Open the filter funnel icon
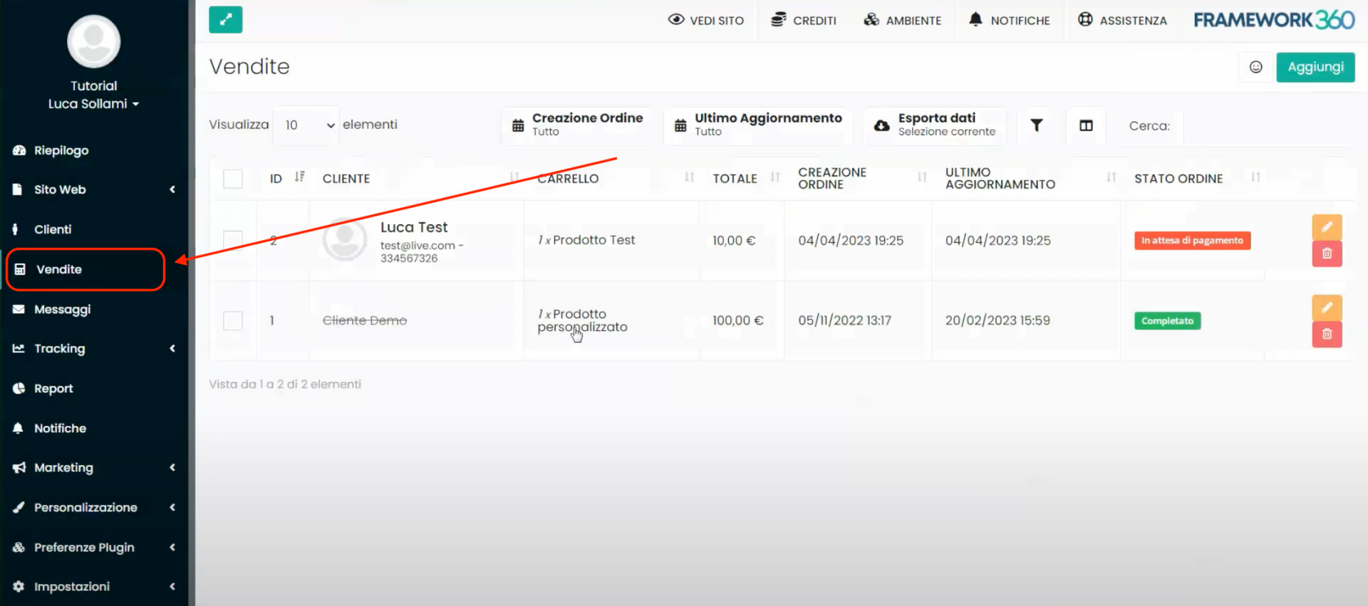This screenshot has height=606, width=1368. 1037,125
